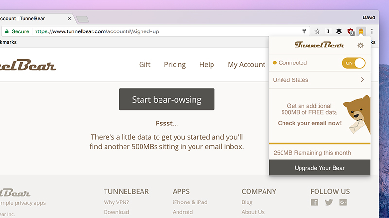Click the data usage progress bar
The height and width of the screenshot is (218, 389).
click(x=319, y=143)
